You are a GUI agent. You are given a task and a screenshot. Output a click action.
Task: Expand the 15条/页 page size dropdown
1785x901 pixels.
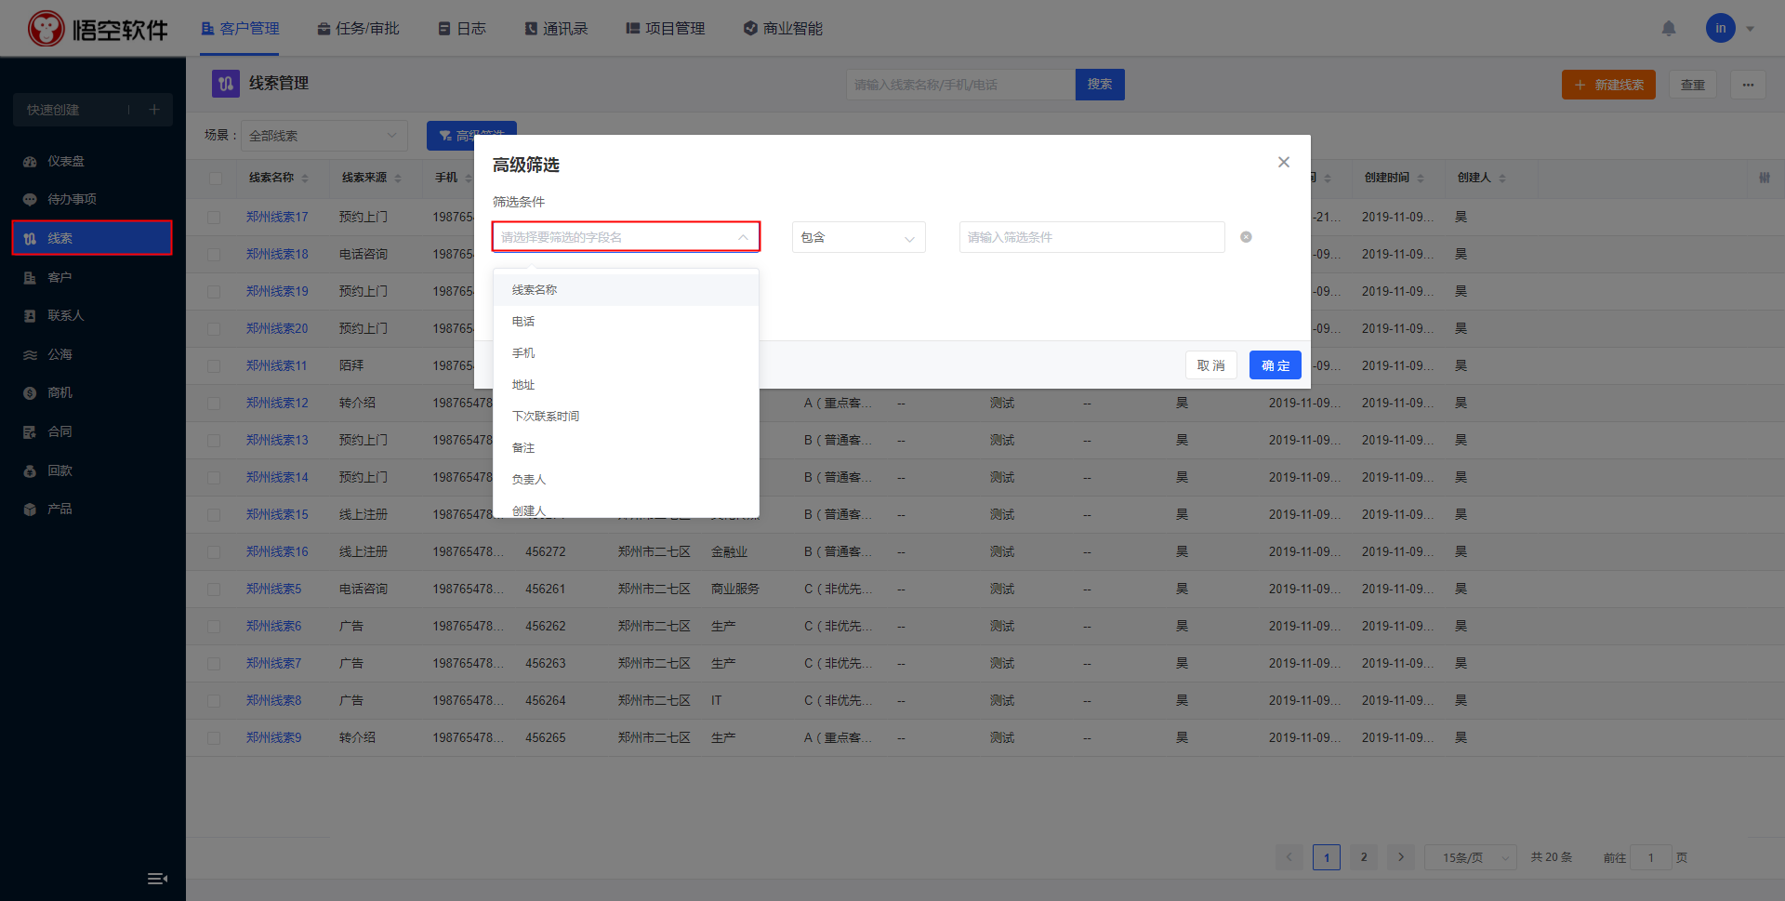[x=1470, y=857]
